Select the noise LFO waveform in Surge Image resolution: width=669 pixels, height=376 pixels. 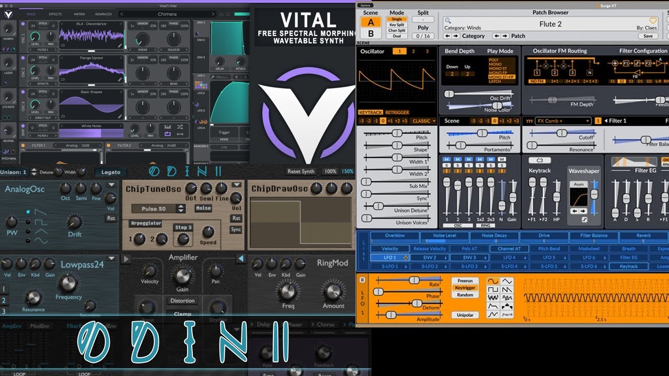pyautogui.click(x=493, y=298)
